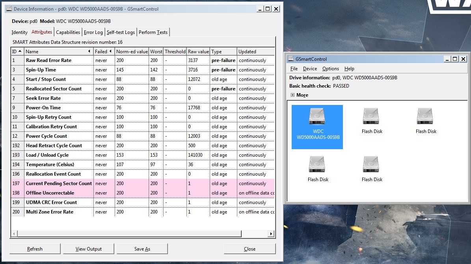Select the Head Retract Cycle Count row
The image size is (471, 264).
pyautogui.click(x=143, y=146)
